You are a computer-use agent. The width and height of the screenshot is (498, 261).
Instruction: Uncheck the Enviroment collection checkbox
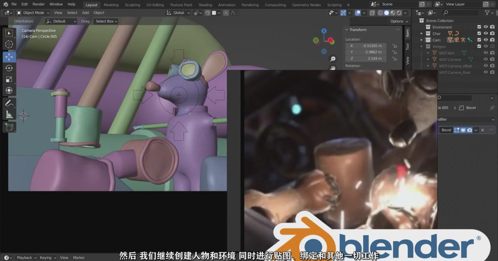click(x=479, y=27)
